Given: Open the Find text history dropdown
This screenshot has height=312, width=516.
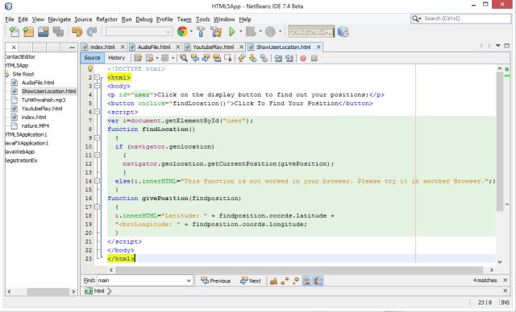Looking at the screenshot, I should pyautogui.click(x=189, y=281).
